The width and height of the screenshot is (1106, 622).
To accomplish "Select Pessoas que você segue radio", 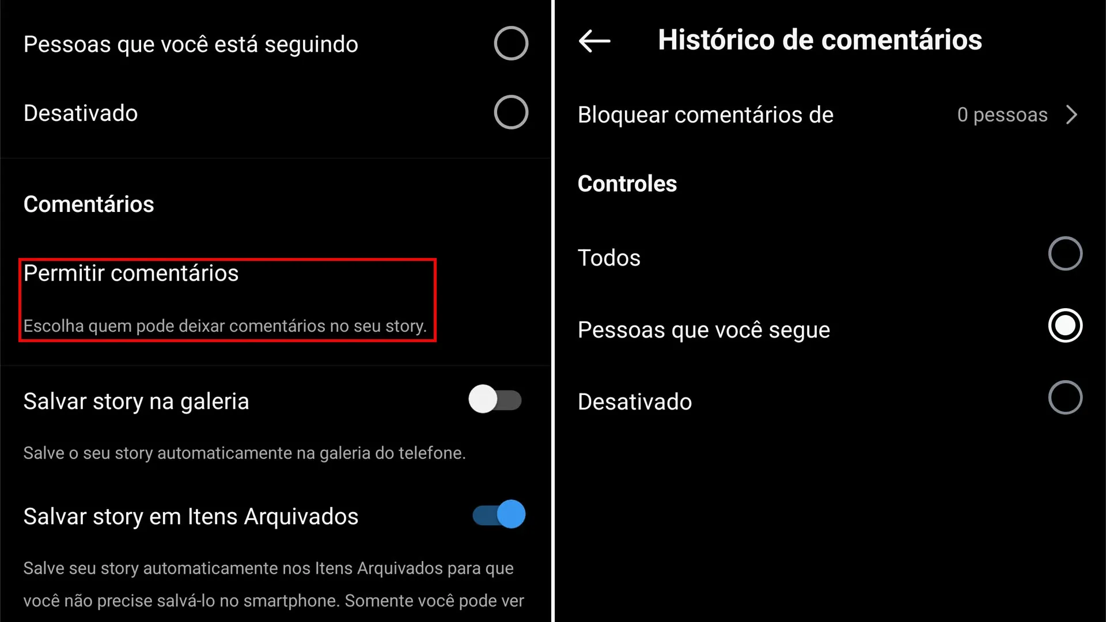I will tap(1065, 325).
